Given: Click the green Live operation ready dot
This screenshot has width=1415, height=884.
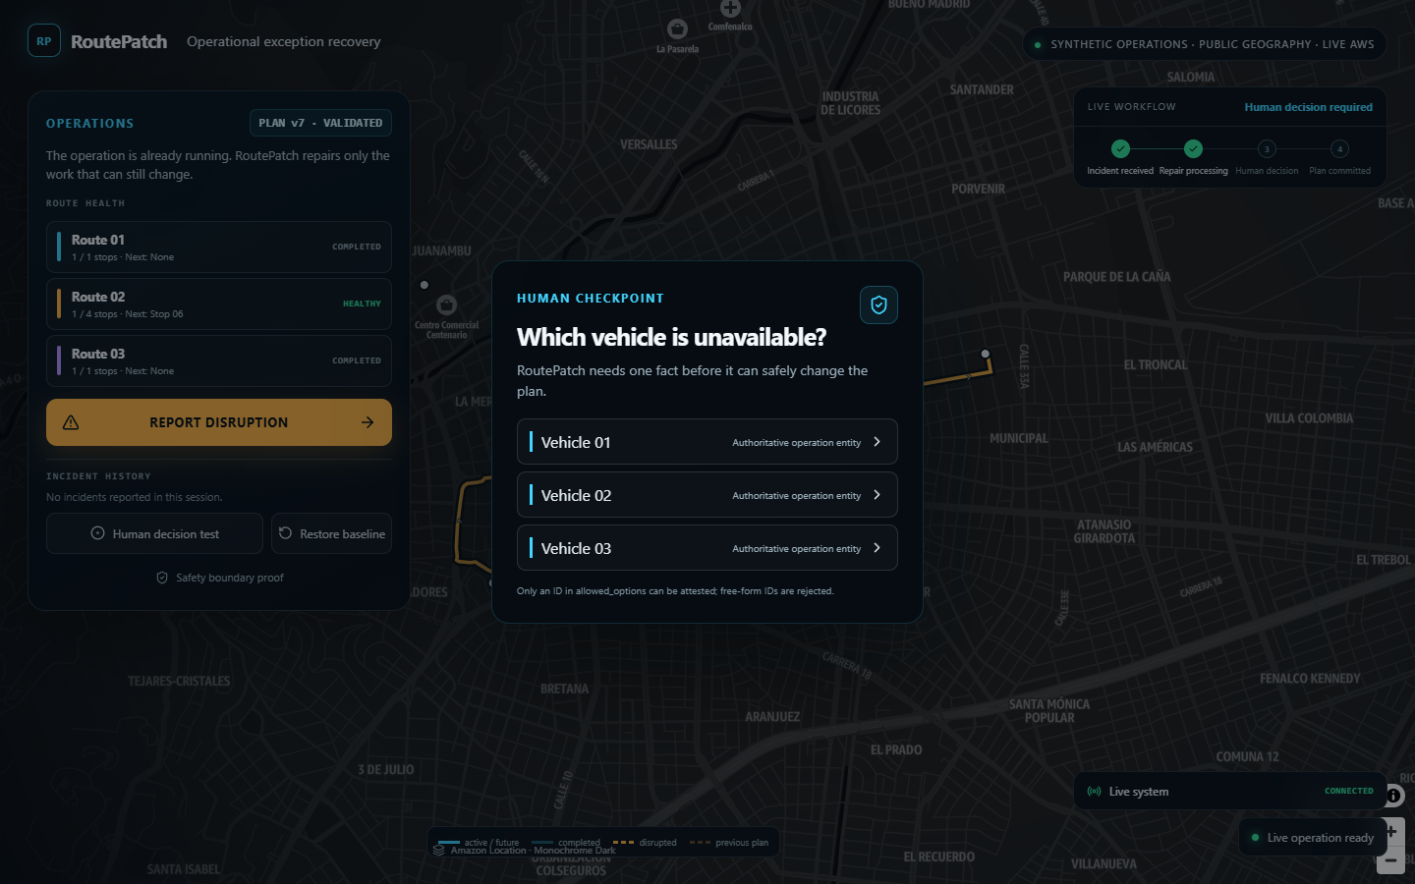Looking at the screenshot, I should click(1255, 838).
